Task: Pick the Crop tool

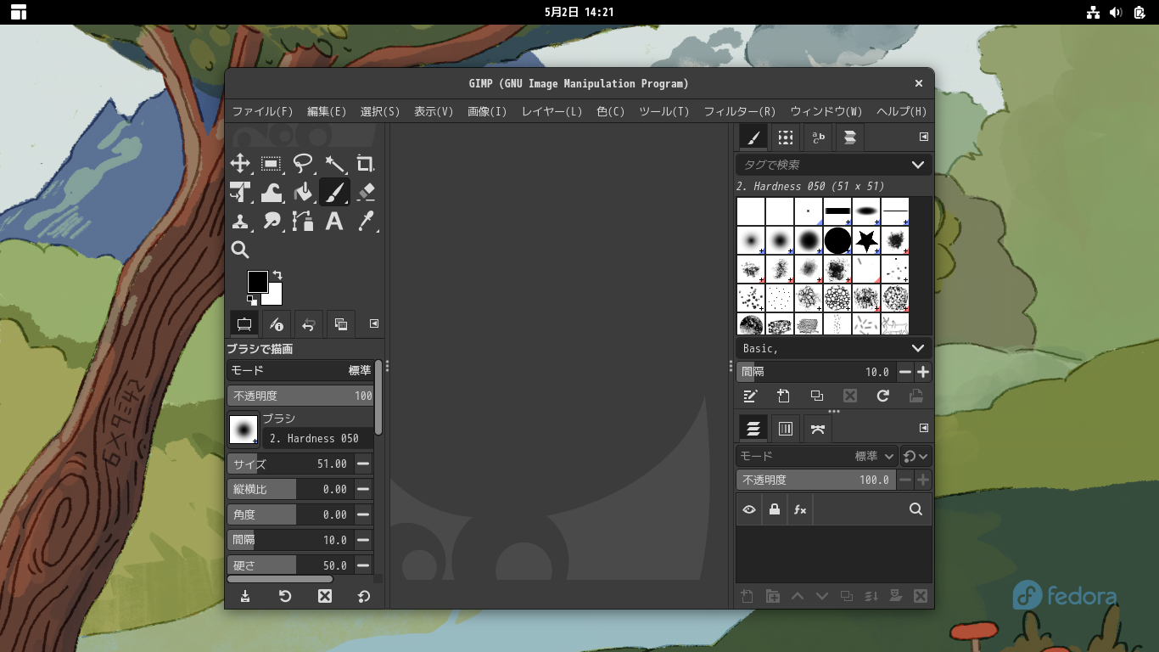Action: coord(365,164)
